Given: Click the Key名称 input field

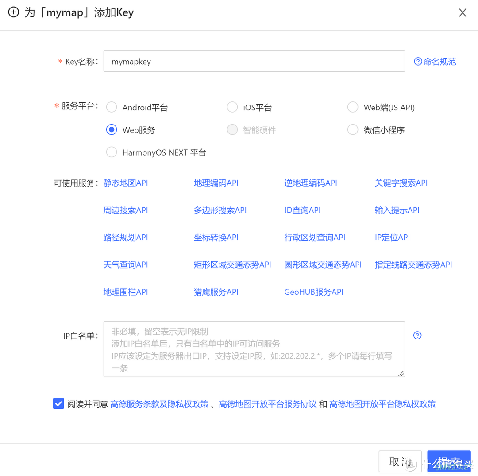Looking at the screenshot, I should coord(254,61).
